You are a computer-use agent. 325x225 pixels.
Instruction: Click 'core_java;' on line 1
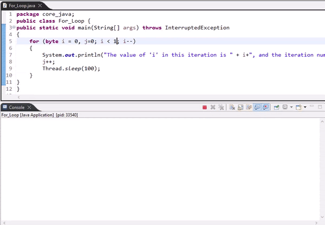click(58, 14)
